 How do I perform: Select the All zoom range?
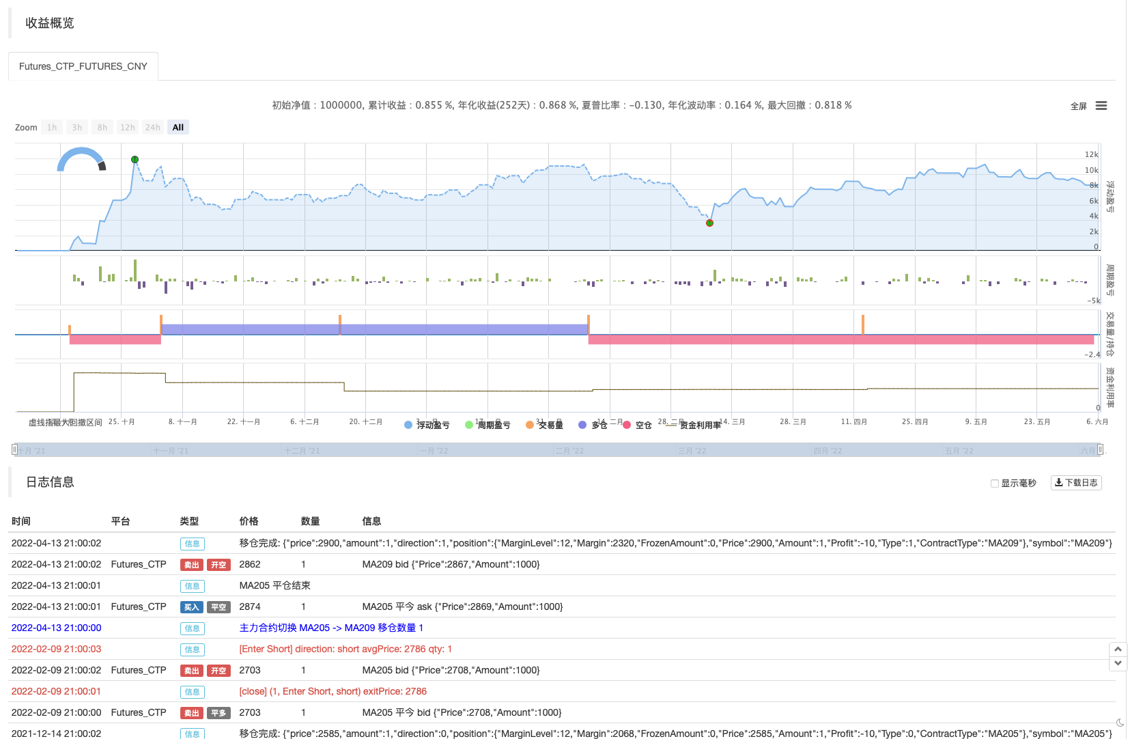(178, 128)
